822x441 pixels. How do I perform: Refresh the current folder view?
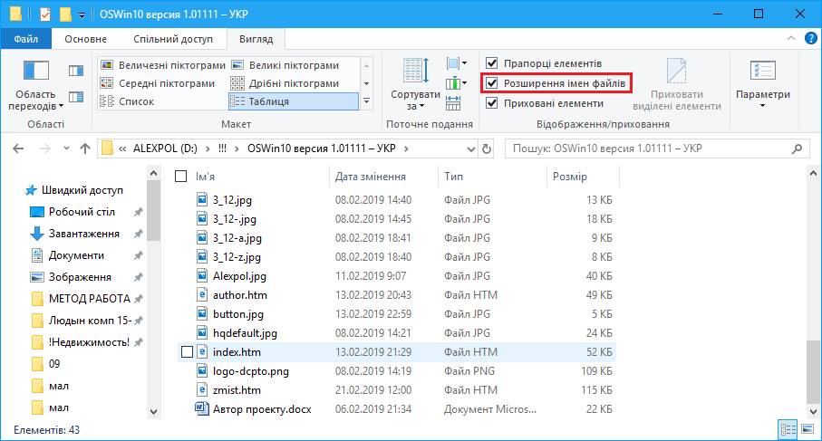pyautogui.click(x=487, y=149)
